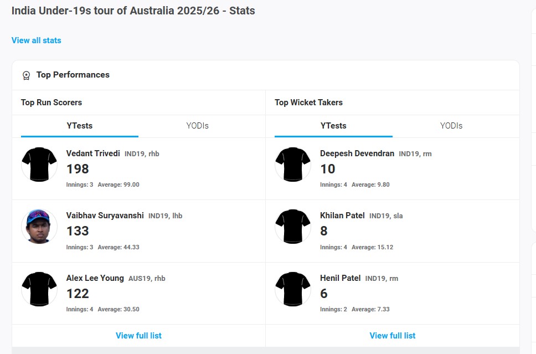Click the Top Performances medal icon

coord(26,75)
